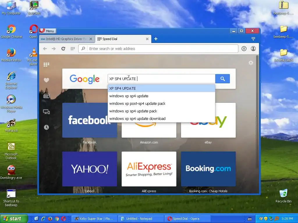Close the Speed Dial tab
This screenshot has height=223, width=298.
pos(147,39)
